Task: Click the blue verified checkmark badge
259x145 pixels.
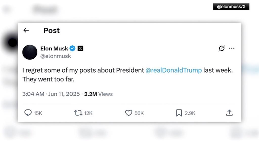Action: coord(73,48)
